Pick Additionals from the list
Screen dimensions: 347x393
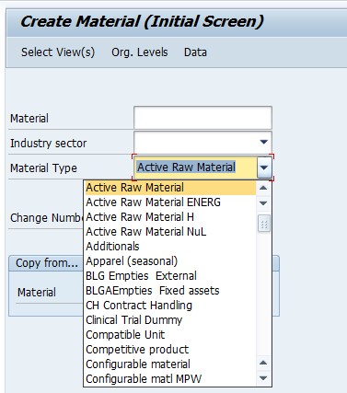coord(169,247)
